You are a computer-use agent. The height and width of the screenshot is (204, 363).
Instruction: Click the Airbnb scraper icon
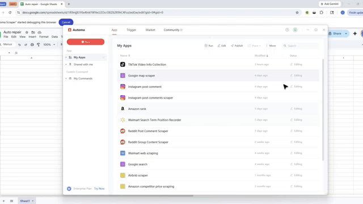[123, 175]
